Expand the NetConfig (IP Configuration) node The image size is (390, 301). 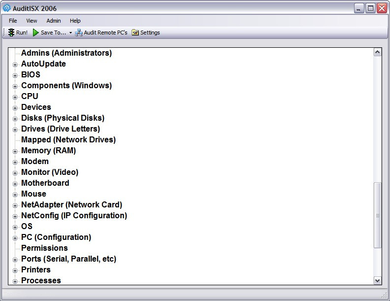point(15,216)
